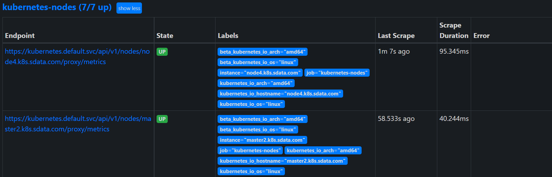Click node4's job="kubernetes-nodes" label
The height and width of the screenshot is (177, 552).
tap(337, 73)
